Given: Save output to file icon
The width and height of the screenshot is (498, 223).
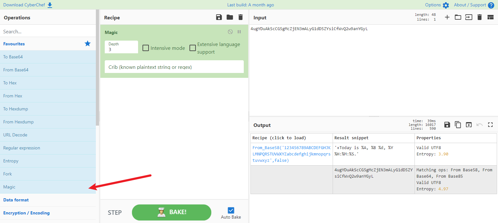Looking at the screenshot, I should coord(447,125).
